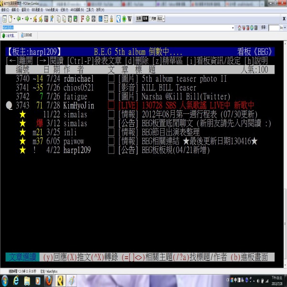Click the volume speaker icon in tray
This screenshot has height=287, width=287.
pos(258,281)
